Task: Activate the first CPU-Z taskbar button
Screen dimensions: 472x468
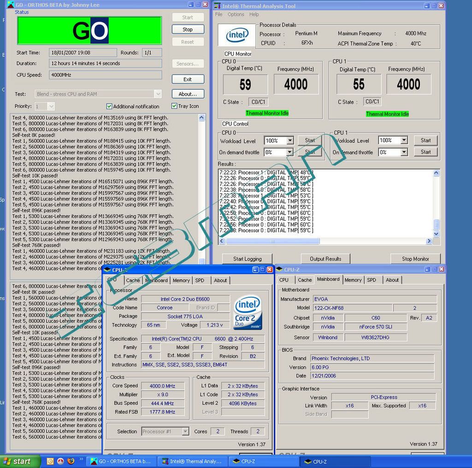Action: [264, 462]
